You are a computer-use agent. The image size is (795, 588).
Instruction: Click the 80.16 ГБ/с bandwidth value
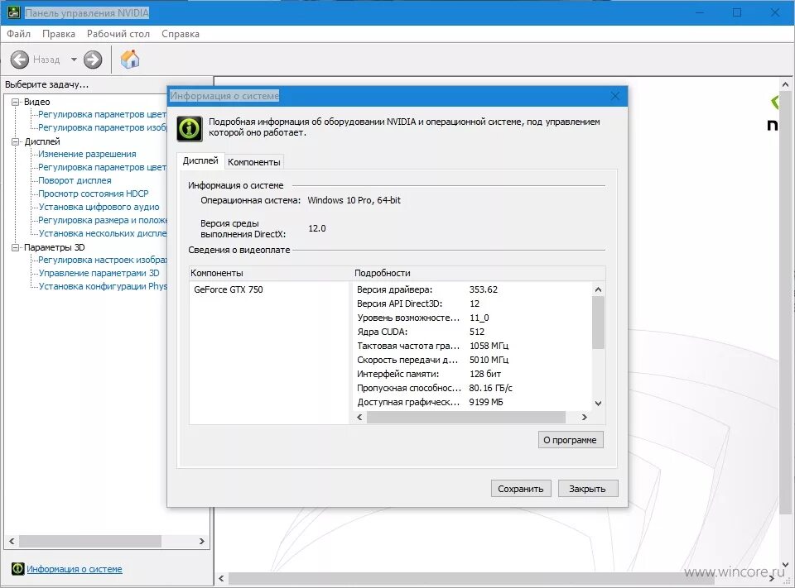point(491,388)
